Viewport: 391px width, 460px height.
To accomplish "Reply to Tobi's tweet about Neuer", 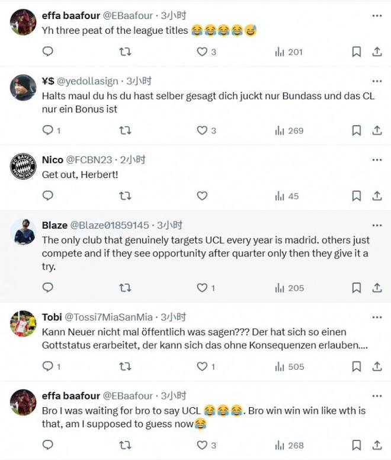I will pyautogui.click(x=48, y=367).
